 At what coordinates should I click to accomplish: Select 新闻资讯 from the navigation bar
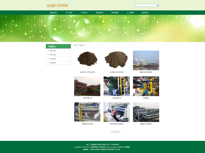coord(99,13)
